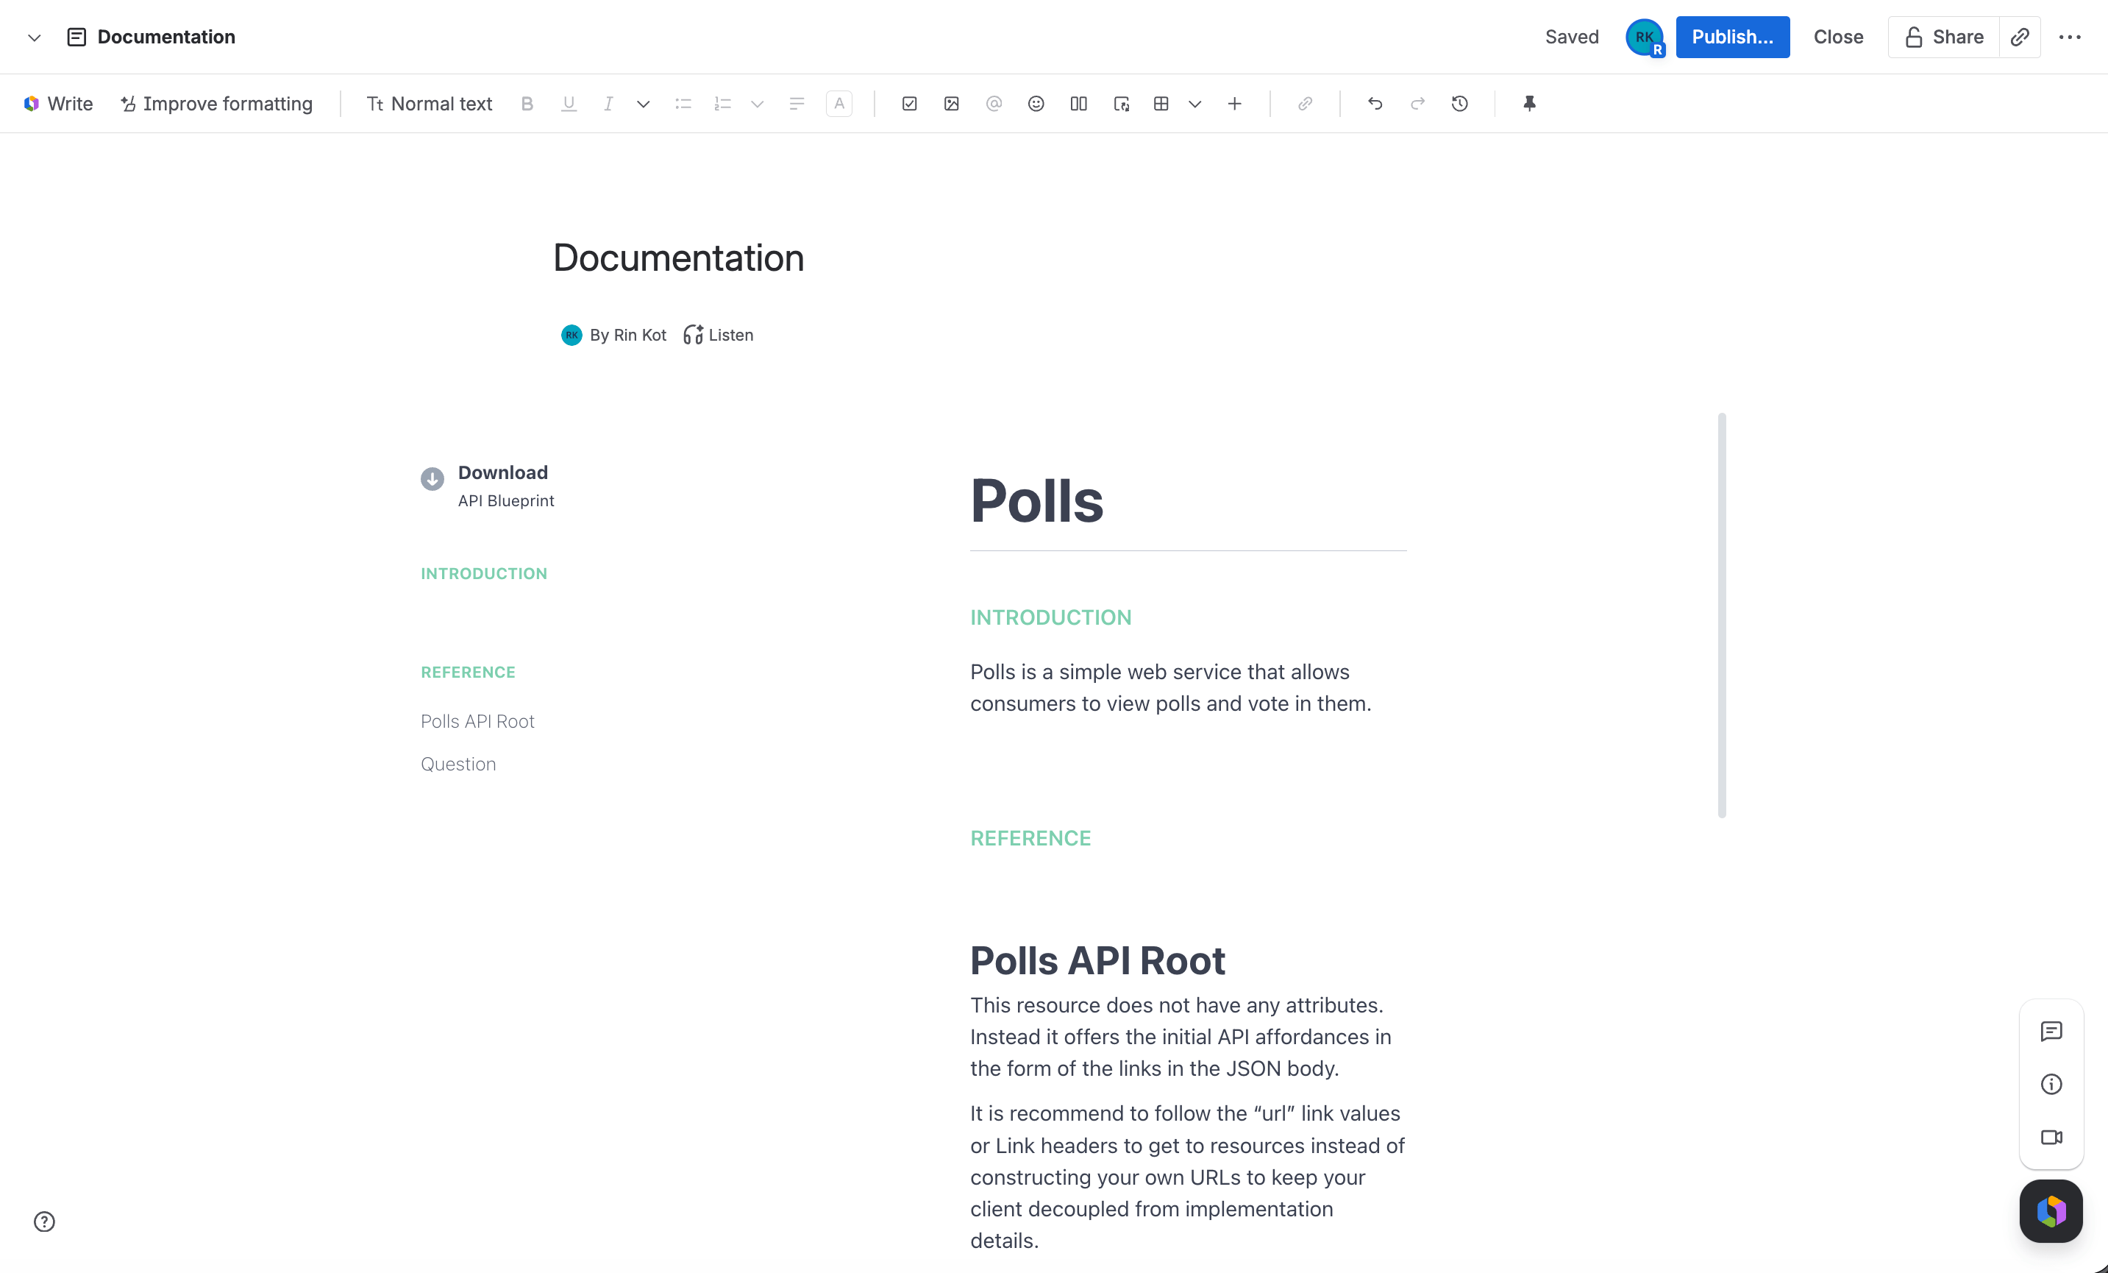Click the link icon in the toolbar

(1305, 104)
